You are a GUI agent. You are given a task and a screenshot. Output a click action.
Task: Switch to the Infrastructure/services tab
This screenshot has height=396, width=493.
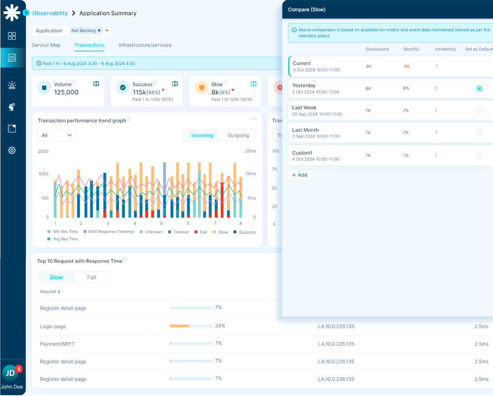(x=145, y=45)
